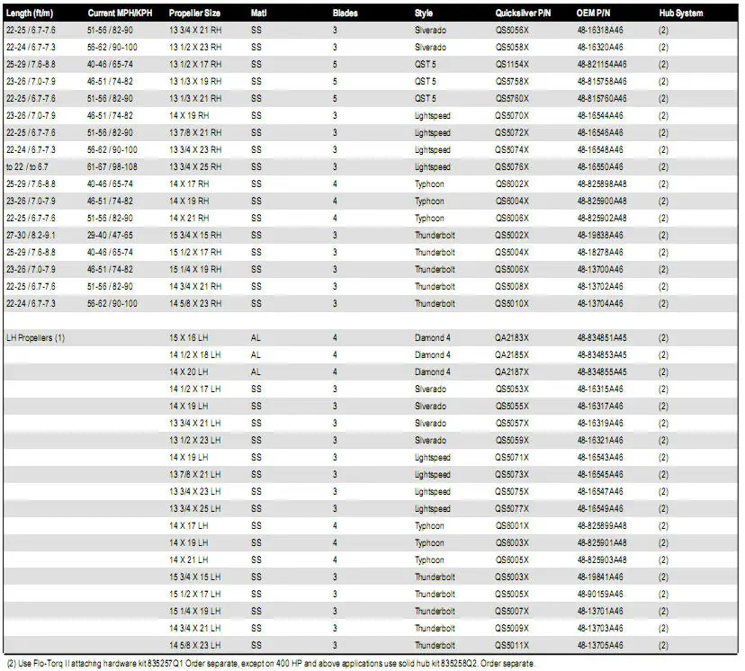
Task: Select the Style column header
Action: 424,13
